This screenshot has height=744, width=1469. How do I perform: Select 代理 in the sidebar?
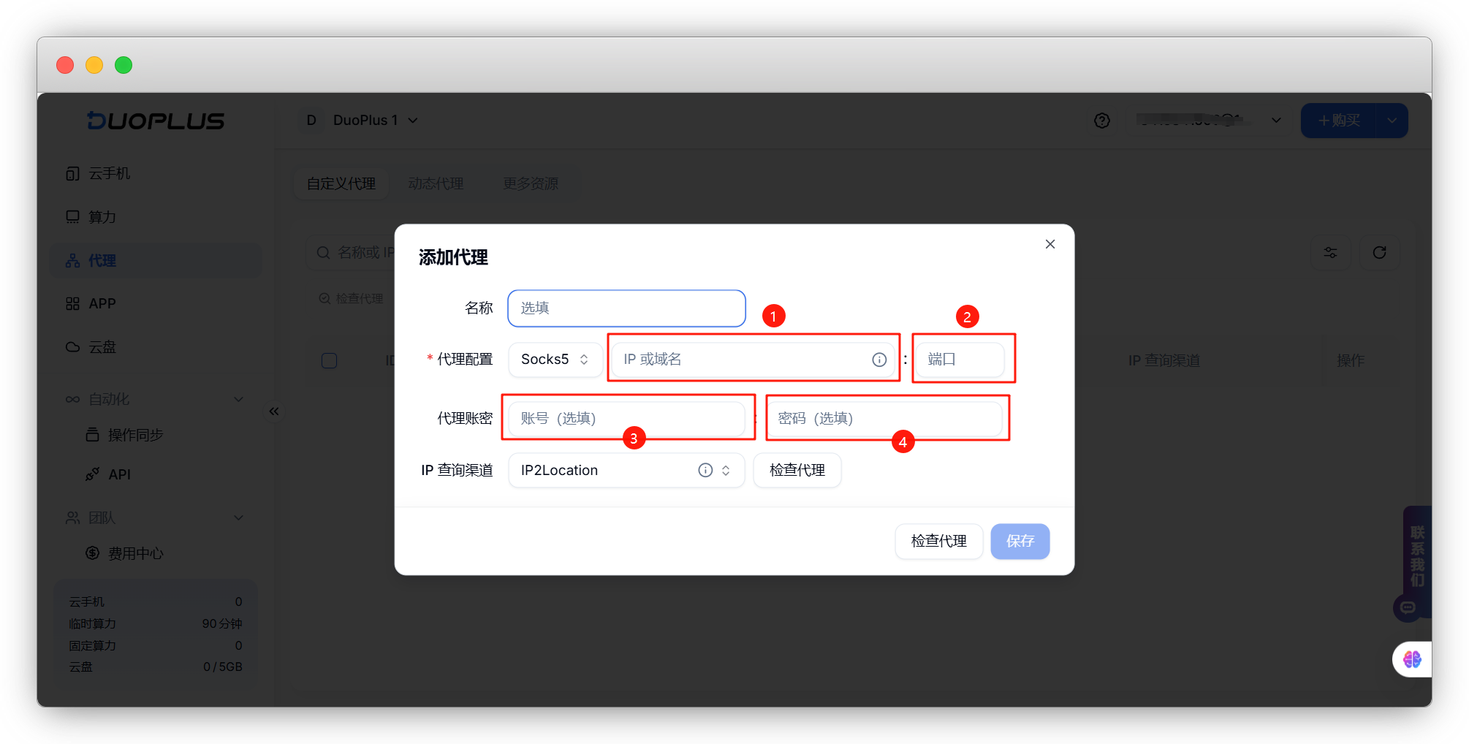[x=156, y=261]
